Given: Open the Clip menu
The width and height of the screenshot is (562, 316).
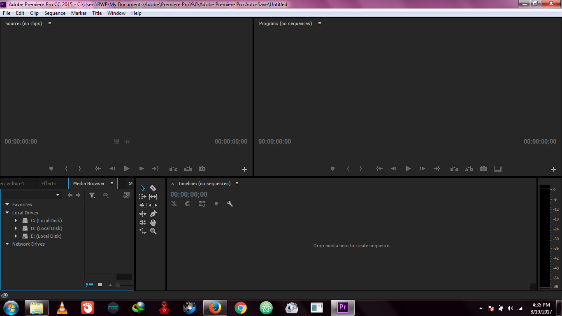Looking at the screenshot, I should coord(34,13).
